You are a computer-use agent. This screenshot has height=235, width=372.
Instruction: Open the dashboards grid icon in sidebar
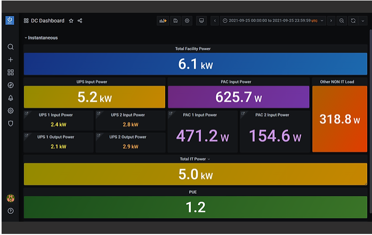(11, 72)
